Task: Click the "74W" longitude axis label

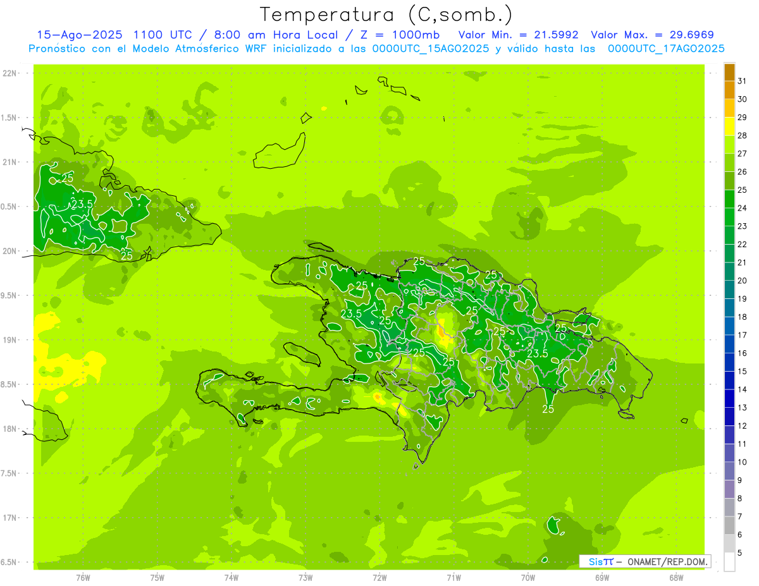Action: pos(231,577)
